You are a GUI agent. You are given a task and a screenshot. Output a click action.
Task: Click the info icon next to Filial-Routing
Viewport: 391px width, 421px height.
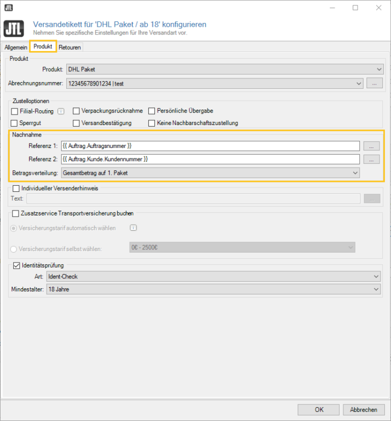click(x=61, y=111)
